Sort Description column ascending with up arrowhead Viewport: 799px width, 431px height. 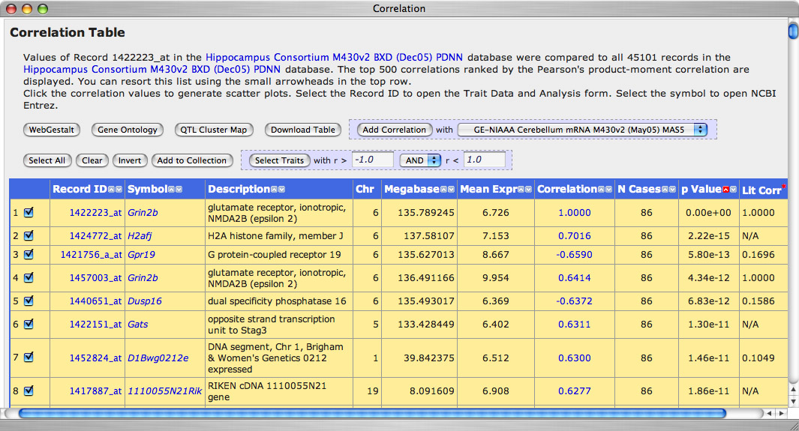(274, 190)
